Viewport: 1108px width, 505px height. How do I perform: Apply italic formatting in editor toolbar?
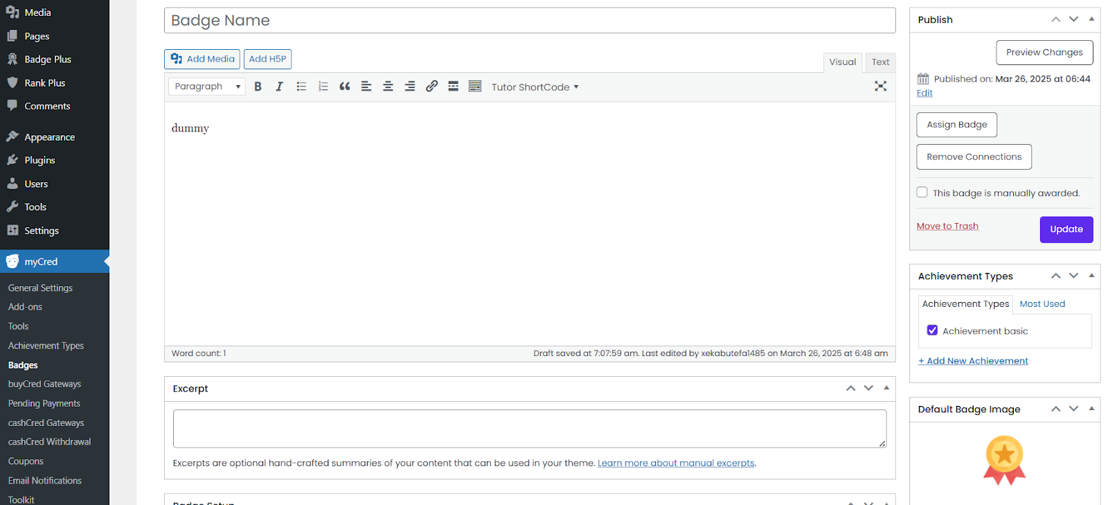click(279, 87)
